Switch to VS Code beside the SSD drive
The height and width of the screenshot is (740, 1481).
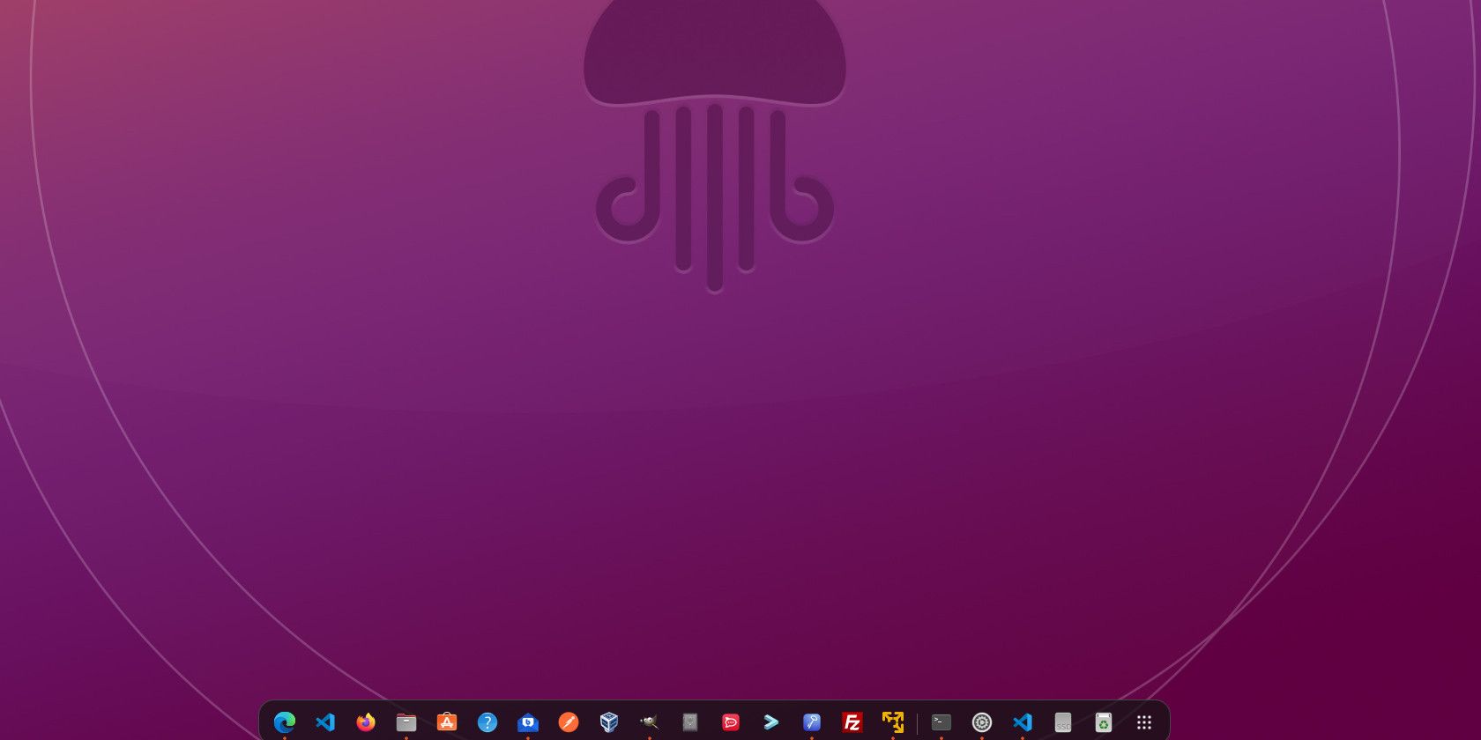[1023, 722]
